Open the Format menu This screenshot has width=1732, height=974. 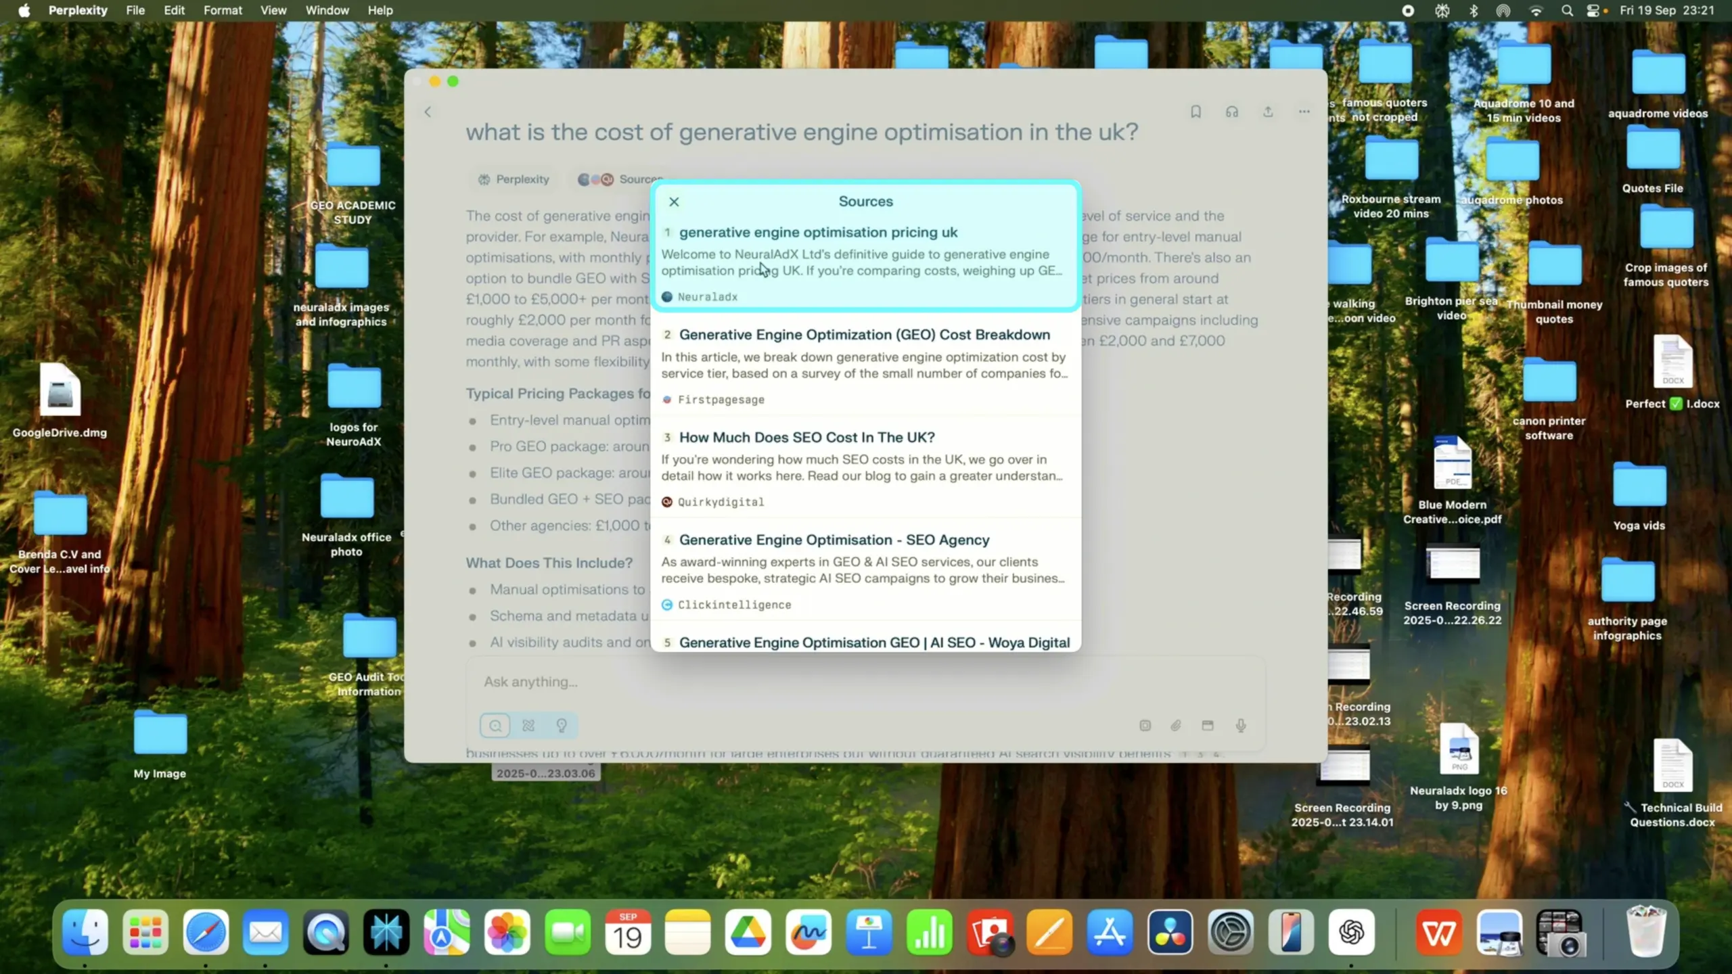(223, 10)
